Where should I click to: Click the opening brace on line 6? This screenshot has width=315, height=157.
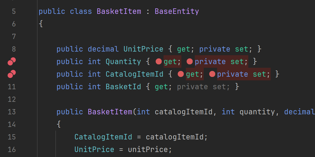coord(41,24)
